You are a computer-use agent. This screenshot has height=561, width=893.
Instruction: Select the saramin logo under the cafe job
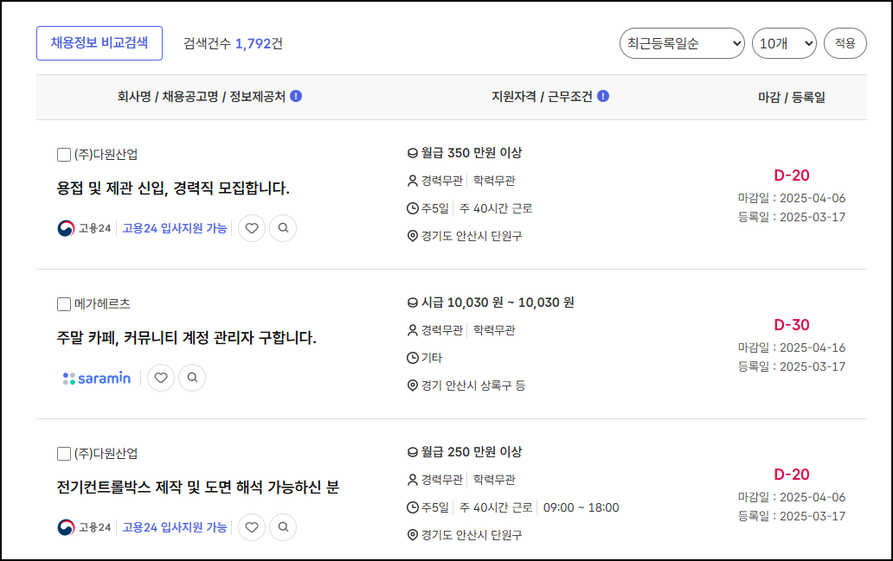(x=95, y=378)
